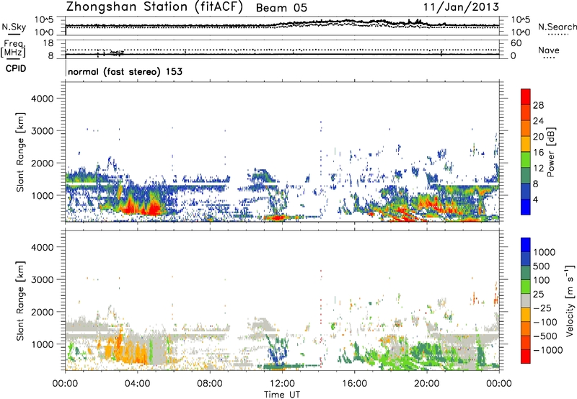Click the '1000' velocity colorbar tick
The height and width of the screenshot is (399, 577).
pyautogui.click(x=544, y=252)
